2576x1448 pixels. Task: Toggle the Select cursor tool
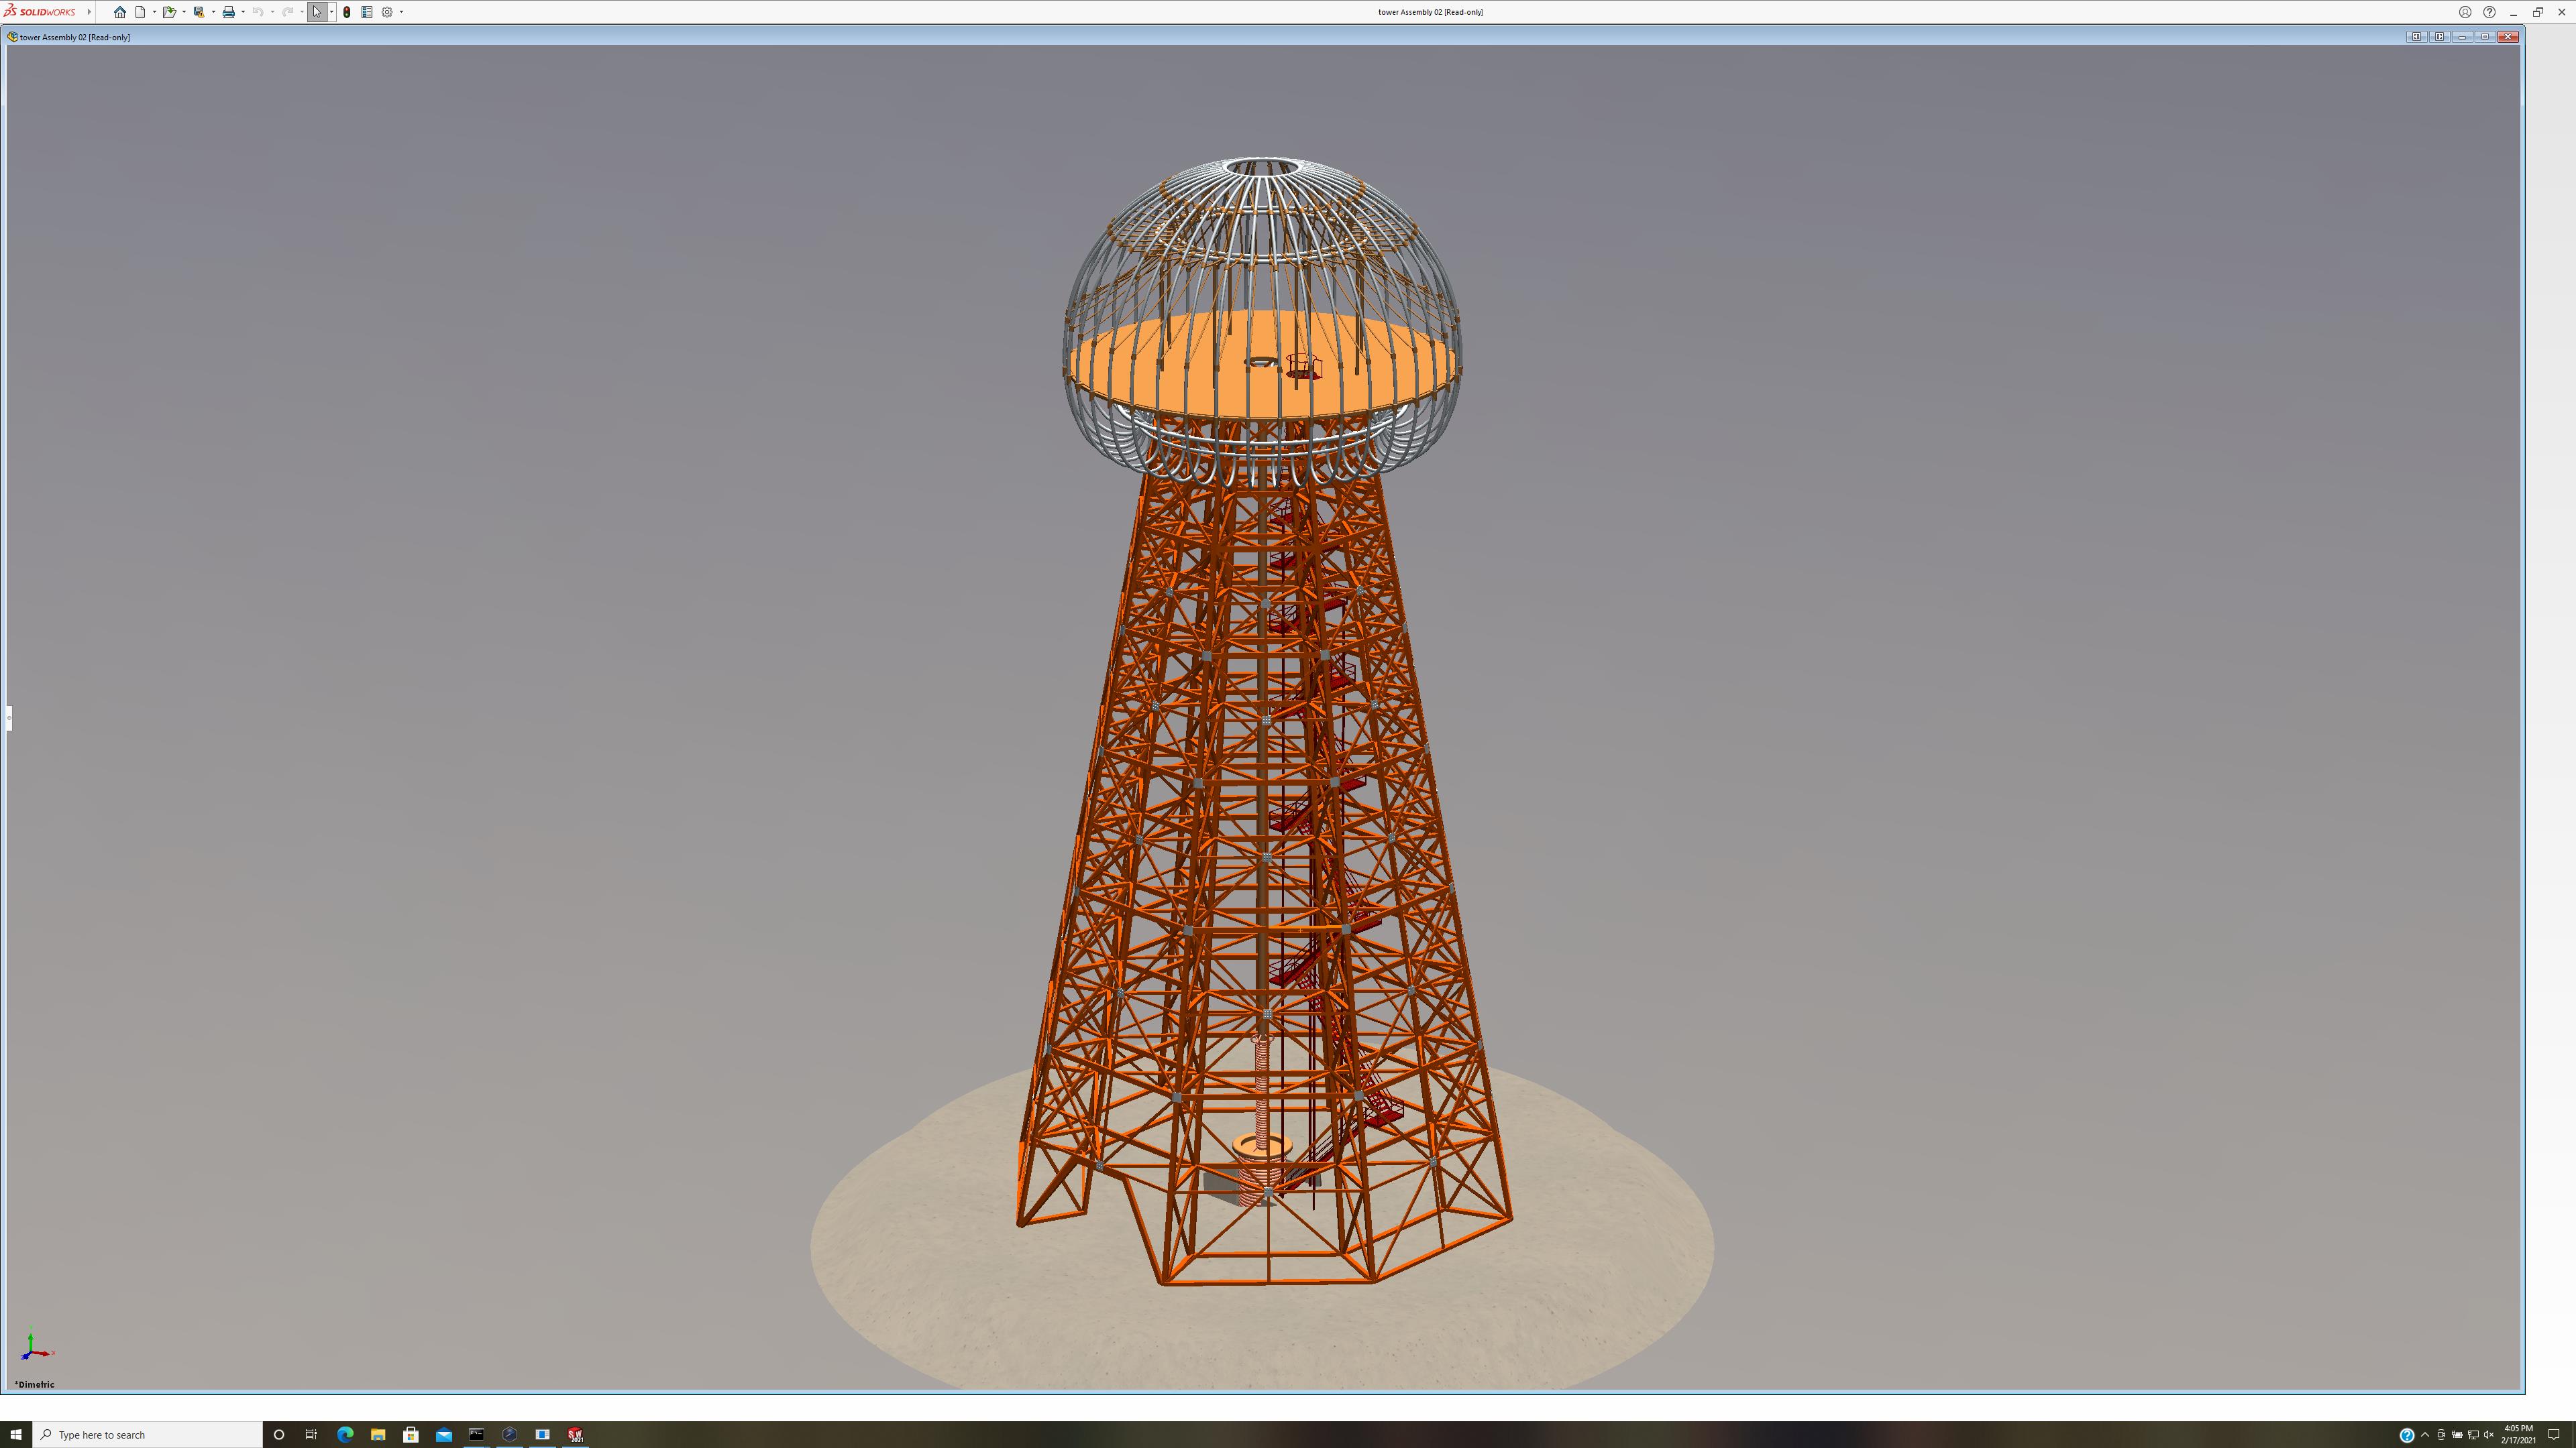coord(317,12)
